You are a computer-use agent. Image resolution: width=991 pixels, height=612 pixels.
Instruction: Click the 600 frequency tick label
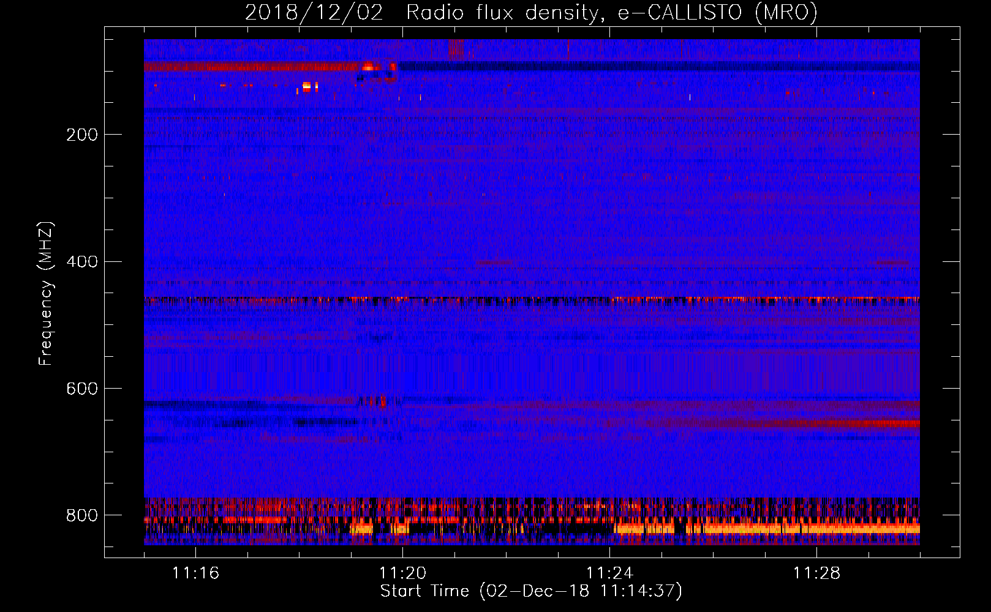[x=82, y=389]
